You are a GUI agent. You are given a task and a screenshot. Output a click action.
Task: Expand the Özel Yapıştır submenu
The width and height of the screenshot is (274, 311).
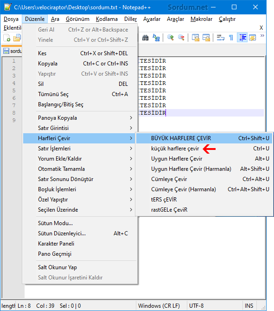click(x=80, y=200)
